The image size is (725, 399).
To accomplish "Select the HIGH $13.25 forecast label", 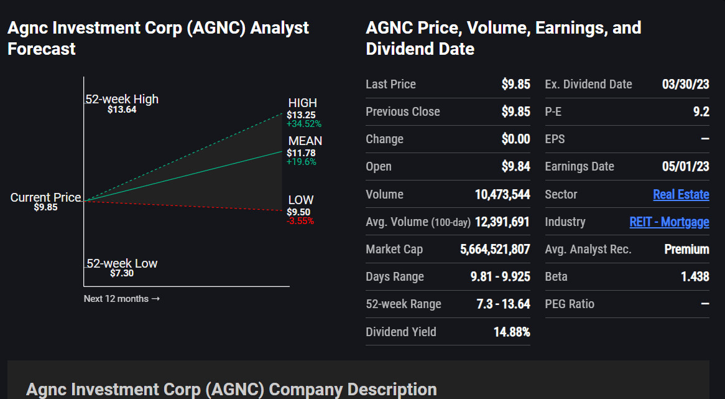I will (x=302, y=110).
